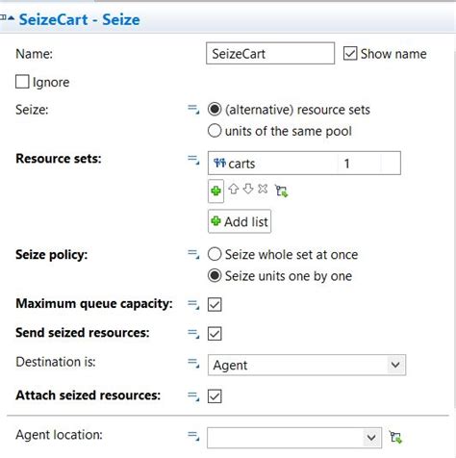This screenshot has height=458, width=456.
Task: Uncheck Show name checkbox
Action: tap(350, 54)
